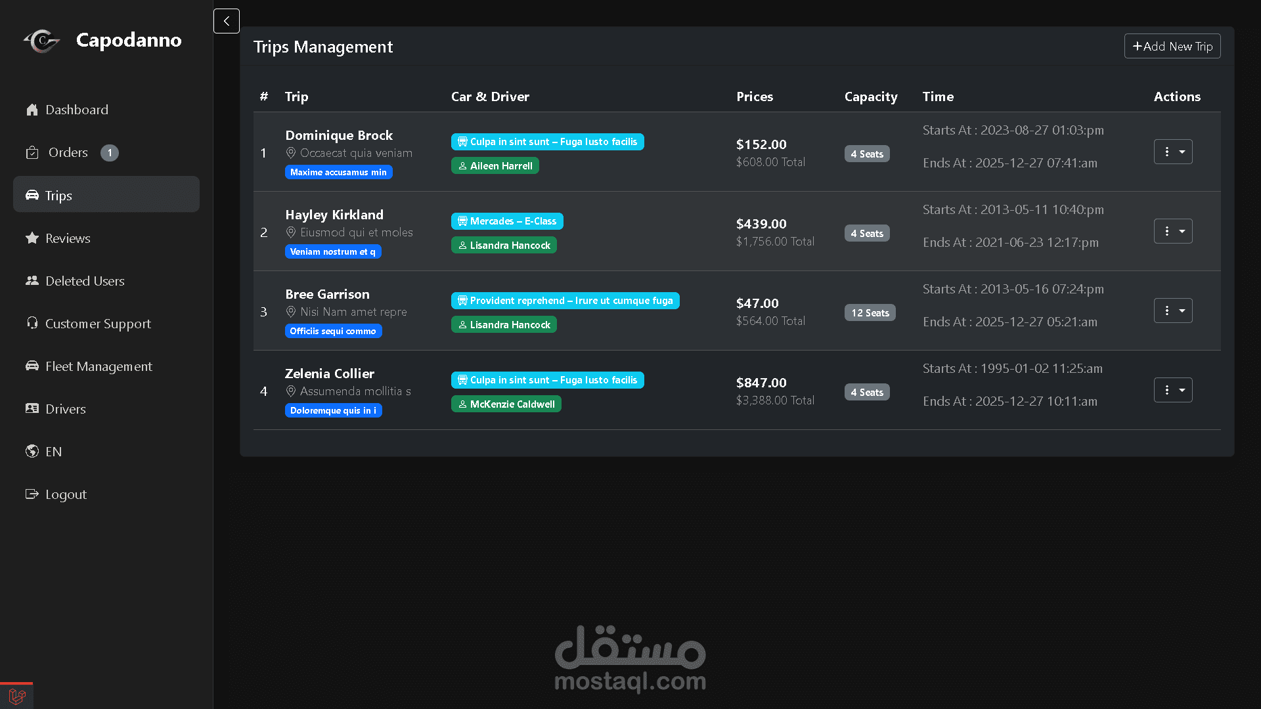Viewport: 1261px width, 709px height.
Task: Click the EN language globe icon
Action: click(32, 451)
